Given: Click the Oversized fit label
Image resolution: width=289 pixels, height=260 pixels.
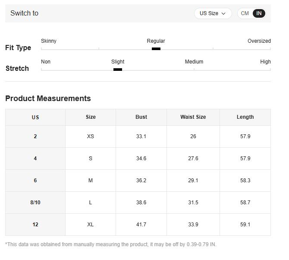Looking at the screenshot, I should [259, 41].
